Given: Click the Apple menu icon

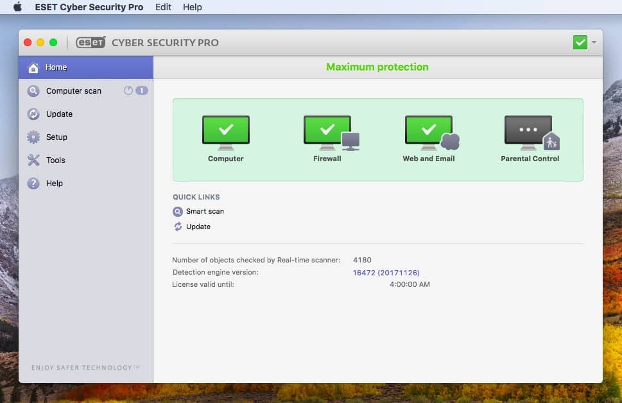Looking at the screenshot, I should click(x=17, y=7).
